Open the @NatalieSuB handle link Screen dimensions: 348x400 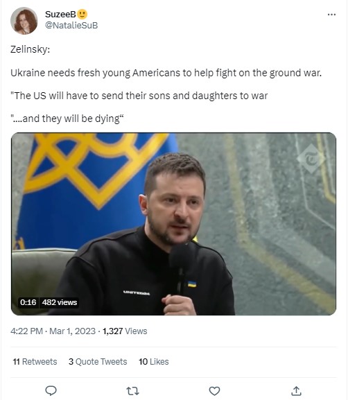(71, 25)
